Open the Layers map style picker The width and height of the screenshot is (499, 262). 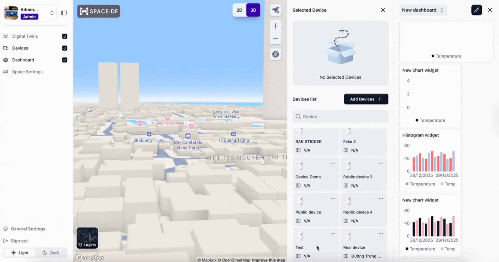(87, 238)
